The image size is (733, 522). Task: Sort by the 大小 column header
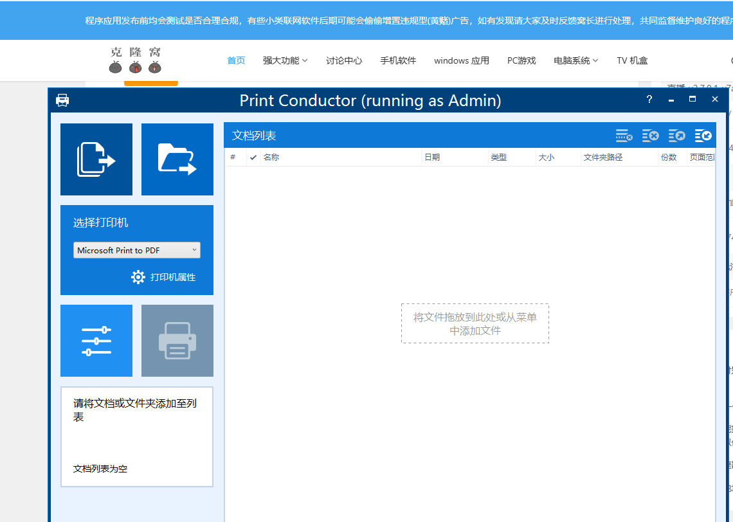pos(558,157)
